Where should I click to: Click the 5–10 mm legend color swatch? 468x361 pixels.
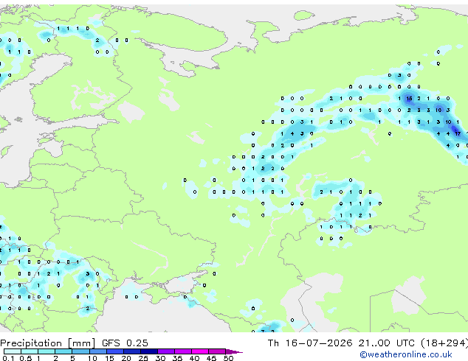(x=80, y=351)
